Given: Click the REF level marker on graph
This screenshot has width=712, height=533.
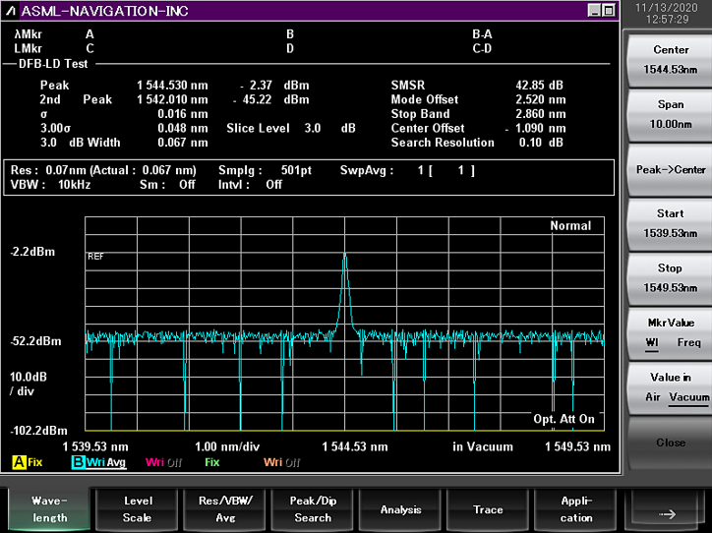Looking at the screenshot, I should coord(95,257).
